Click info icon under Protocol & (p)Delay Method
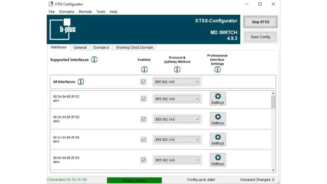 [x=177, y=69]
